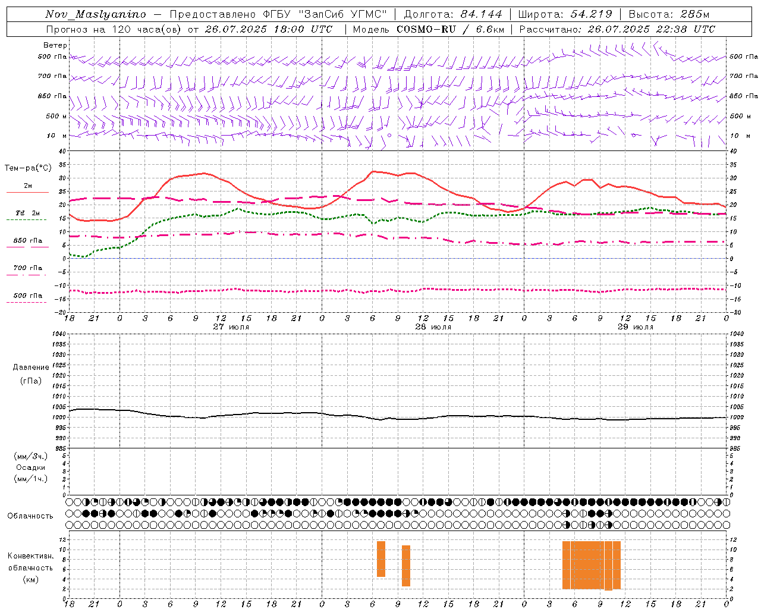Image resolution: width=761 pixels, height=609 pixels.
Task: Click the Долгота: 84.144 value
Action: [453, 14]
